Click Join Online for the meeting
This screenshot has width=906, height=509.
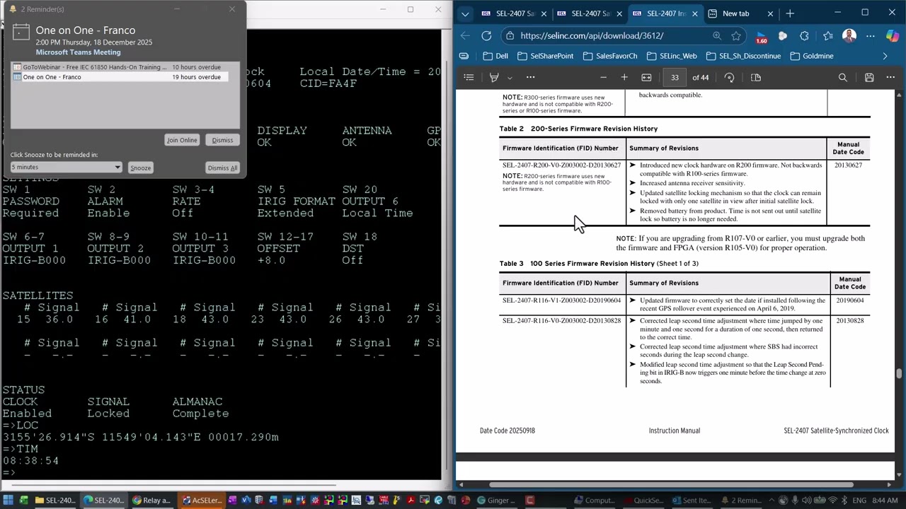point(182,140)
